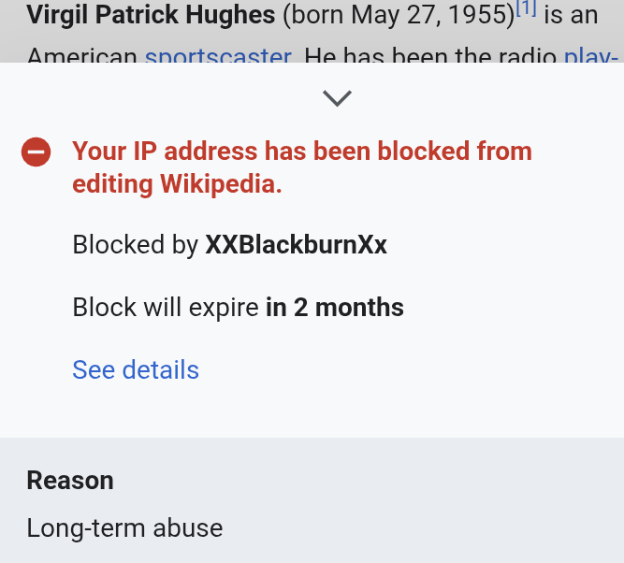Click the red blocked circle icon

(x=36, y=152)
